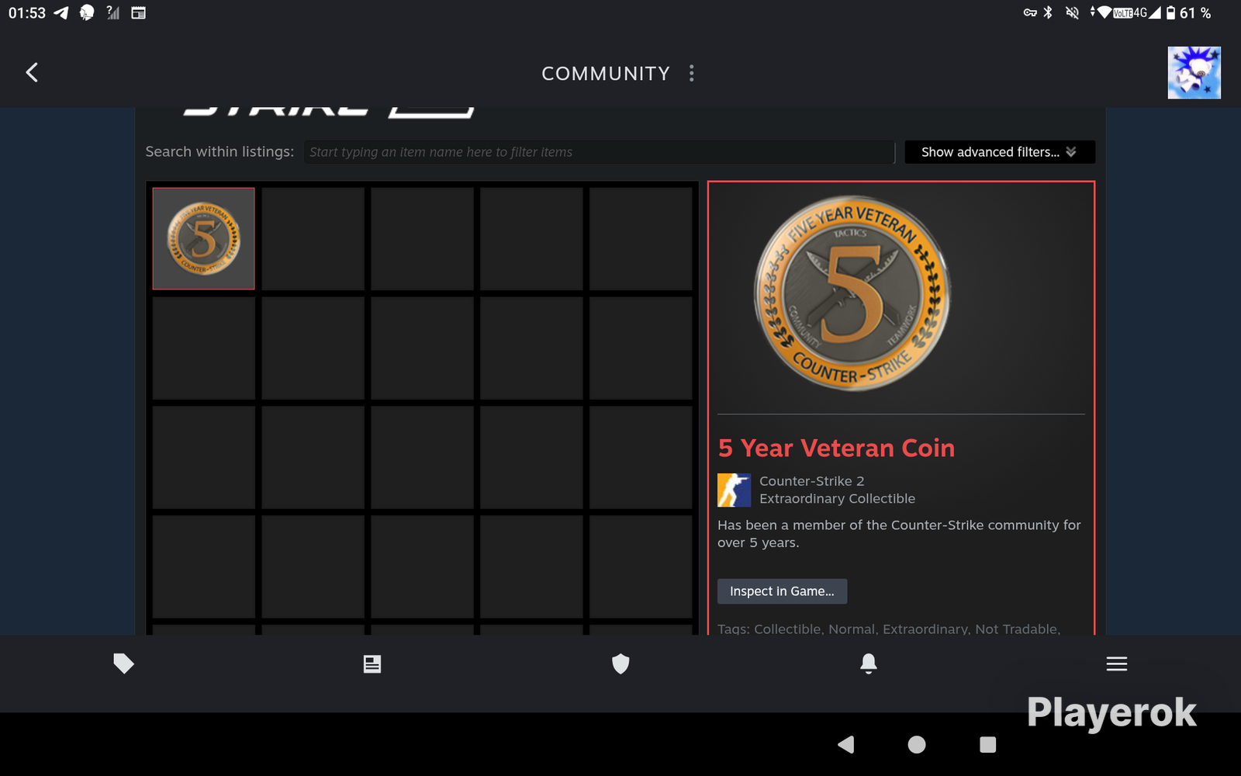
Task: Tap the muted bell icon in status bar
Action: point(1072,13)
